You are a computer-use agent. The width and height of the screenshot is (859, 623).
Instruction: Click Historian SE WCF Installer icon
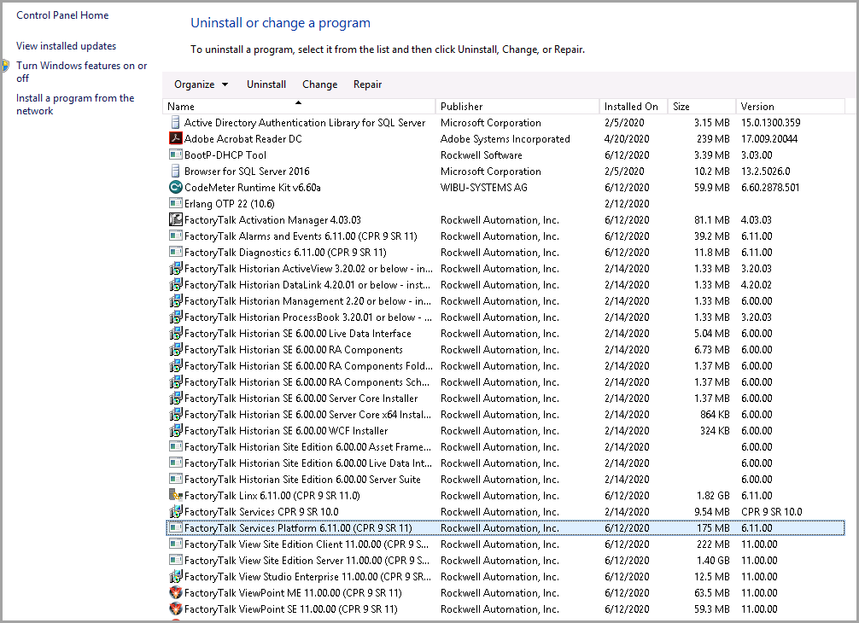click(x=175, y=430)
